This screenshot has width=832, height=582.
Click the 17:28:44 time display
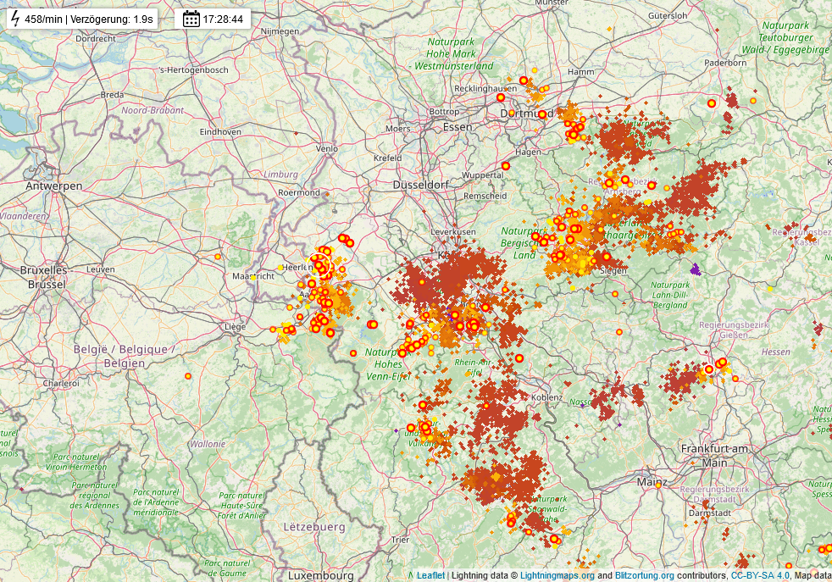[x=223, y=19]
